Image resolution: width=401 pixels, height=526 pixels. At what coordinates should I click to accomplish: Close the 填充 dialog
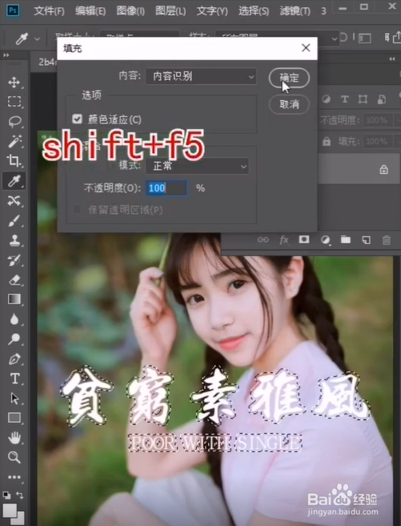pos(306,48)
